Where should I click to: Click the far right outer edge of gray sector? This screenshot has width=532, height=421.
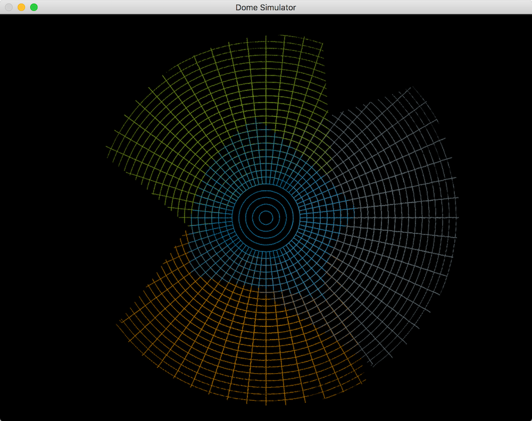[457, 217]
